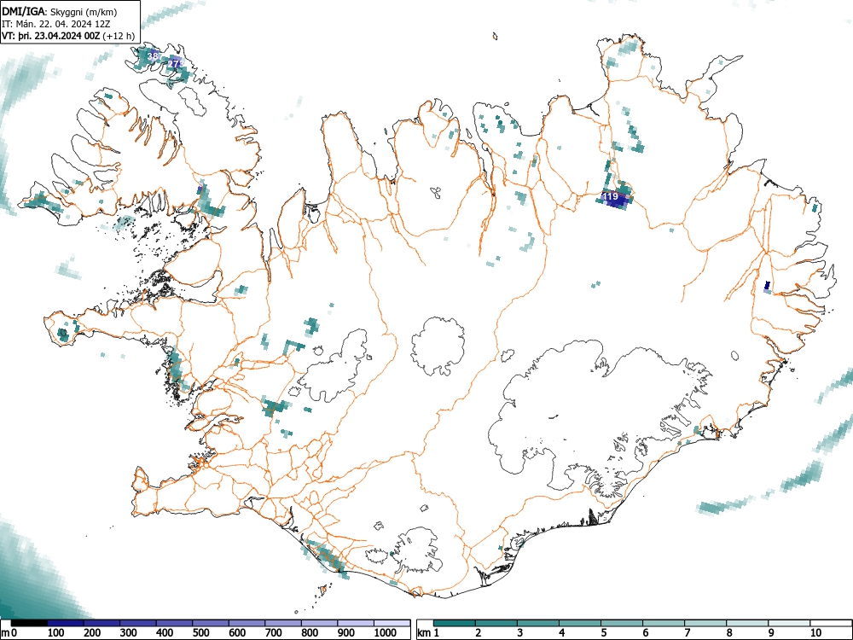Click the '8' label on kilometers legend
Image resolution: width=853 pixels, height=640 pixels.
(729, 633)
